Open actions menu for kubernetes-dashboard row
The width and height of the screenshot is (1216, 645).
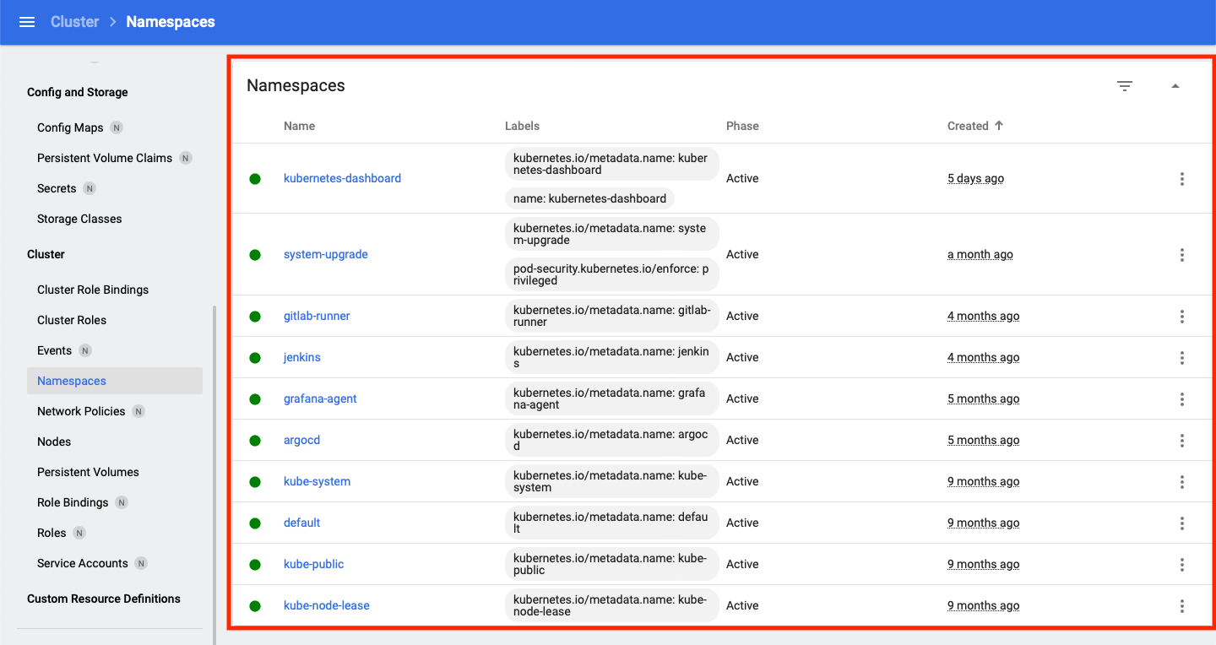(x=1182, y=179)
